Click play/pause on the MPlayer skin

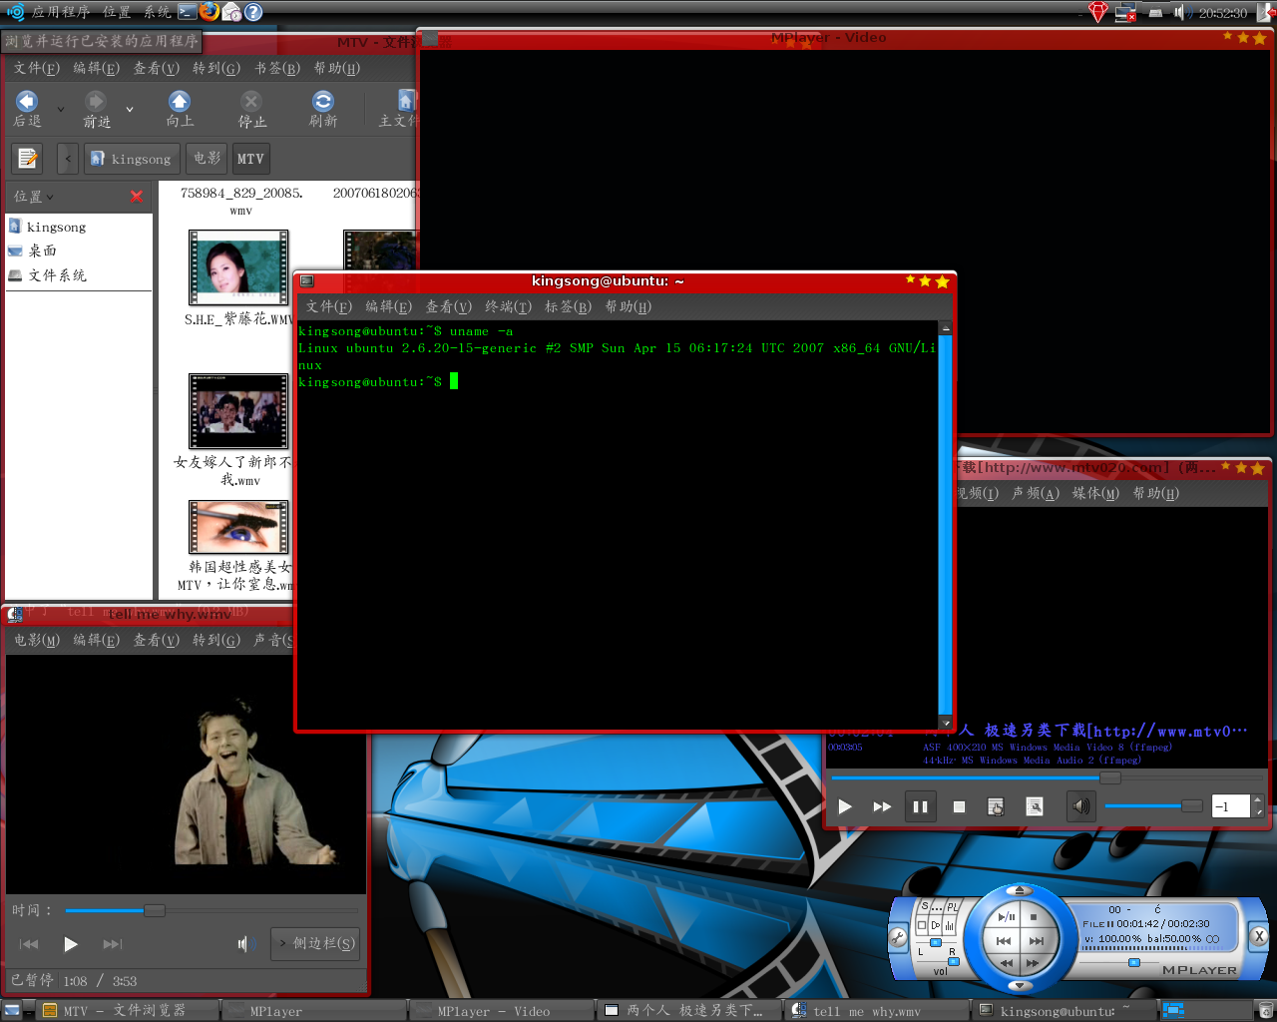tap(1007, 917)
